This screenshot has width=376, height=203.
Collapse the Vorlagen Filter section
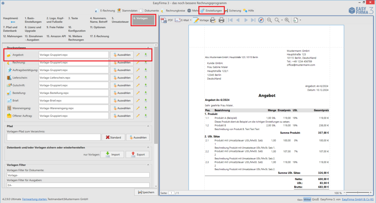coord(148,165)
